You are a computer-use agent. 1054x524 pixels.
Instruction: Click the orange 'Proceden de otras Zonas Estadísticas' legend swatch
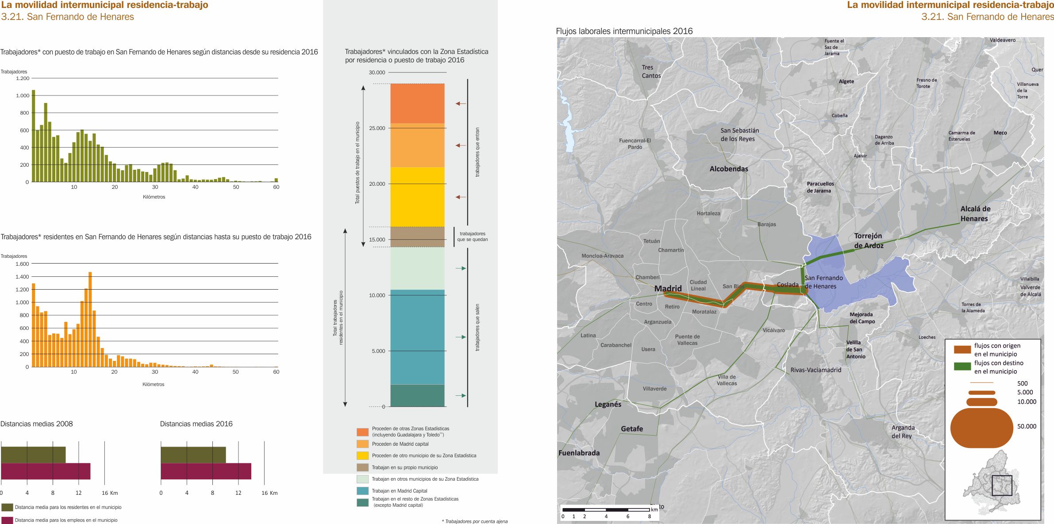[362, 432]
